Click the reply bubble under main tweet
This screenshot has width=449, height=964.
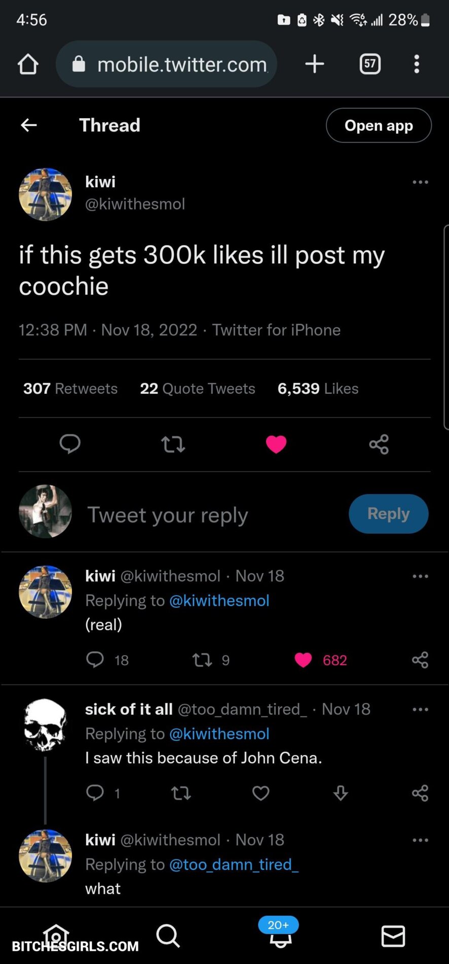point(70,444)
